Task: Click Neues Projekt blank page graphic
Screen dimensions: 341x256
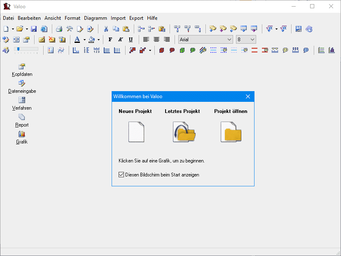Action: click(x=136, y=132)
